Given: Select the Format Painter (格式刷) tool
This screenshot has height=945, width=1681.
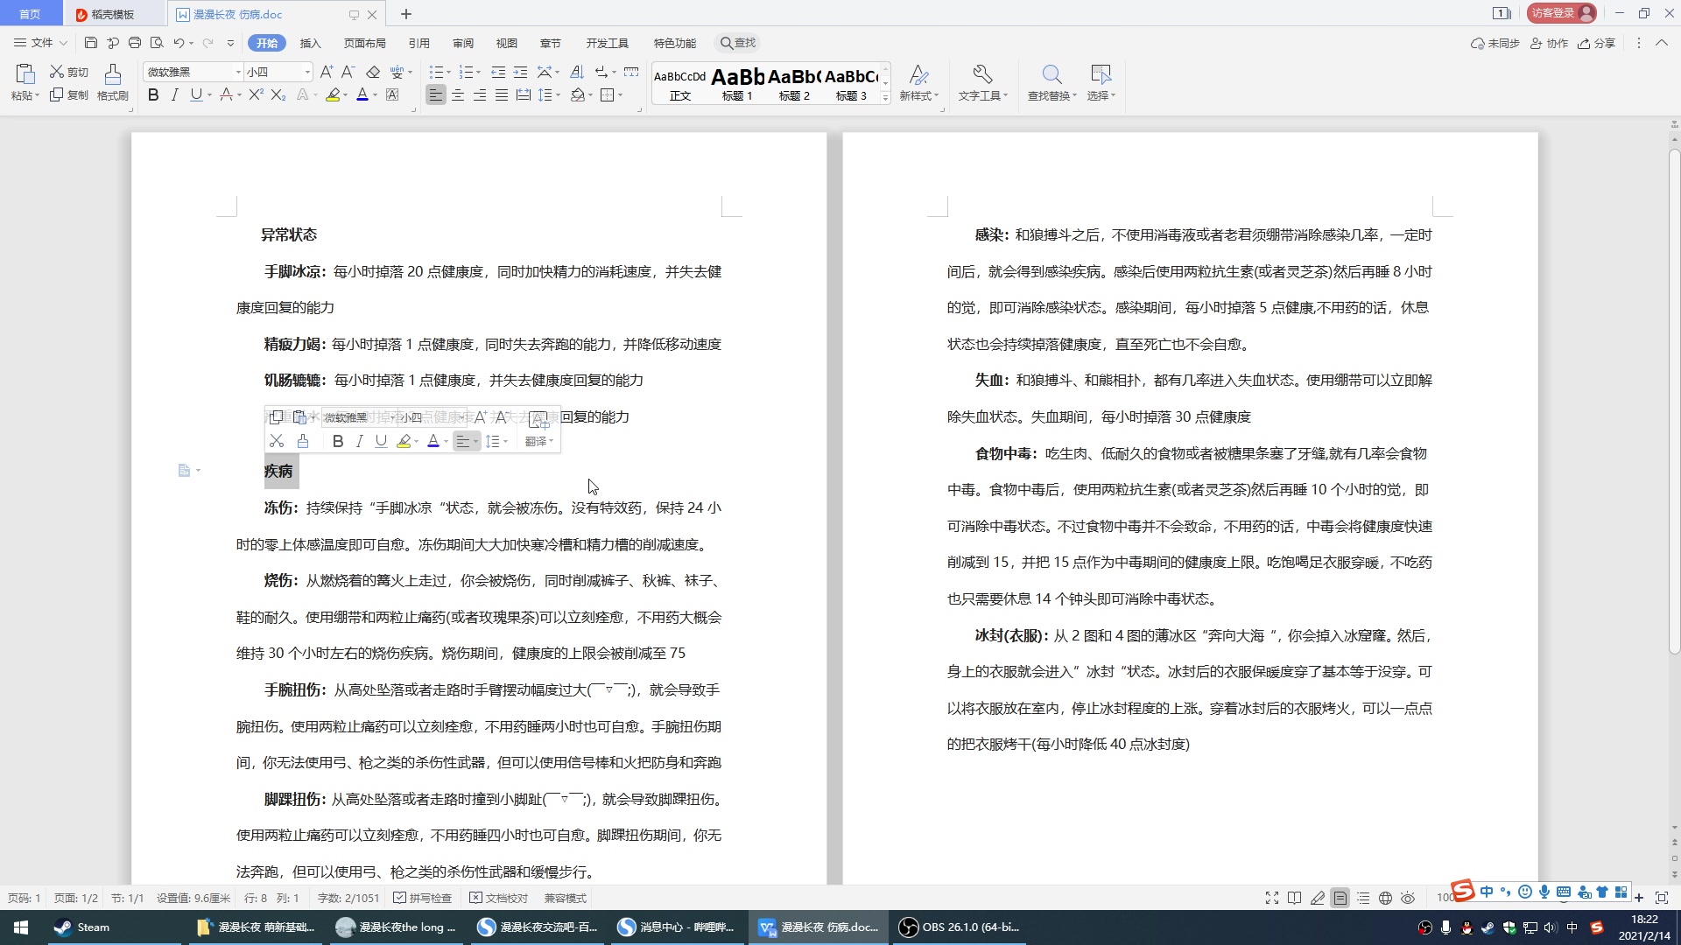Looking at the screenshot, I should pyautogui.click(x=113, y=83).
